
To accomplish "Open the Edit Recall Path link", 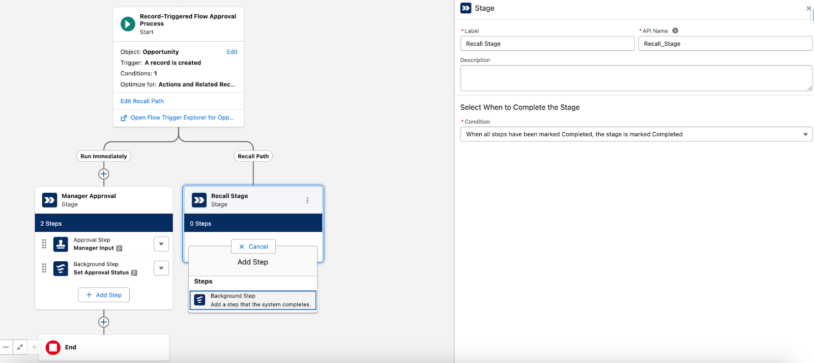I will pos(142,101).
